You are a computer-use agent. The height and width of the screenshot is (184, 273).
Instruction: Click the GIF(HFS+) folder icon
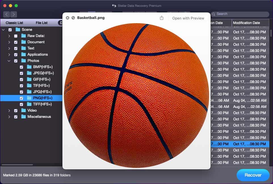pos(29,79)
